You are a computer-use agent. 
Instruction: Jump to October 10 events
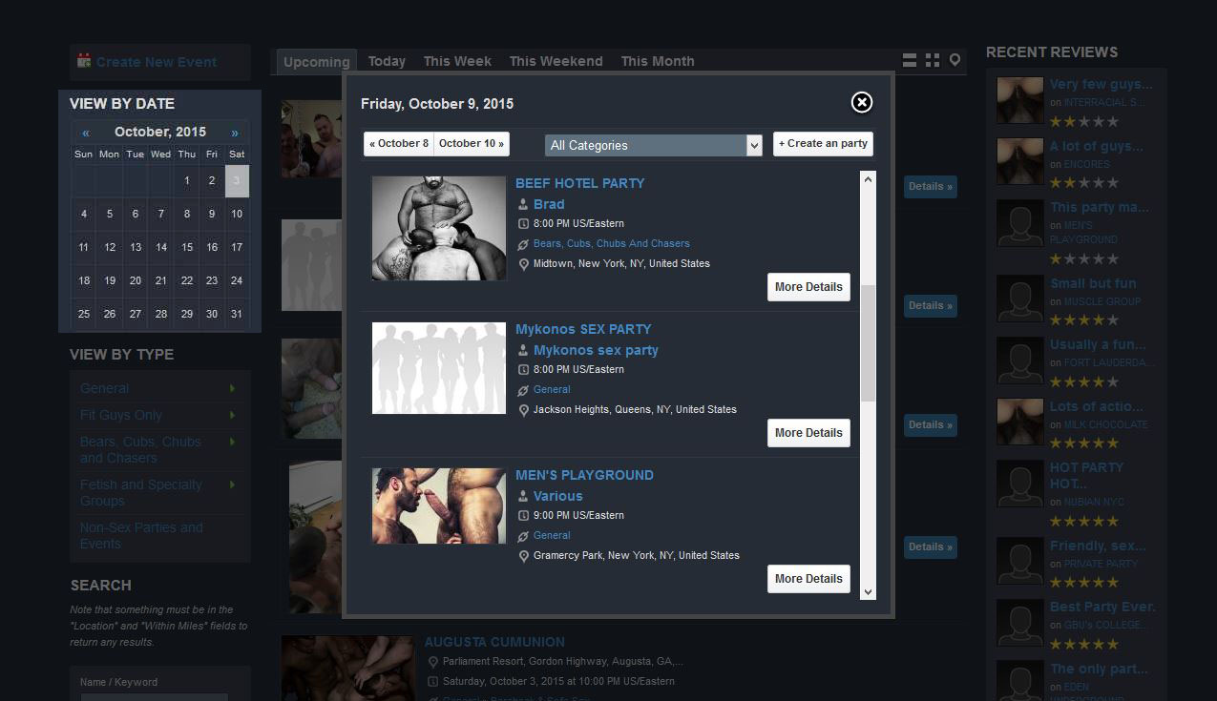tap(471, 144)
